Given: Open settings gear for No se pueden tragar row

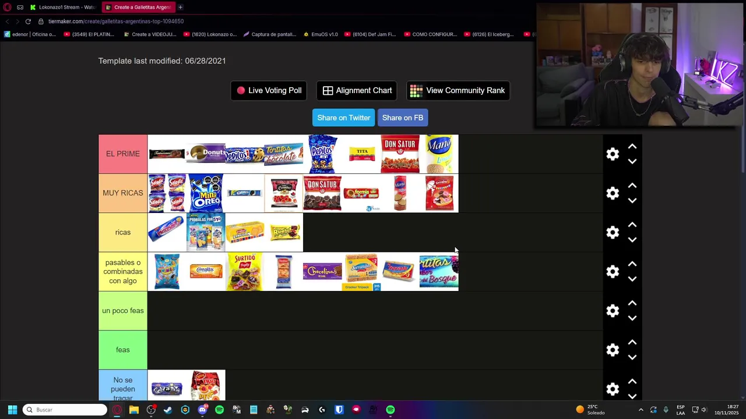Looking at the screenshot, I should click(613, 389).
